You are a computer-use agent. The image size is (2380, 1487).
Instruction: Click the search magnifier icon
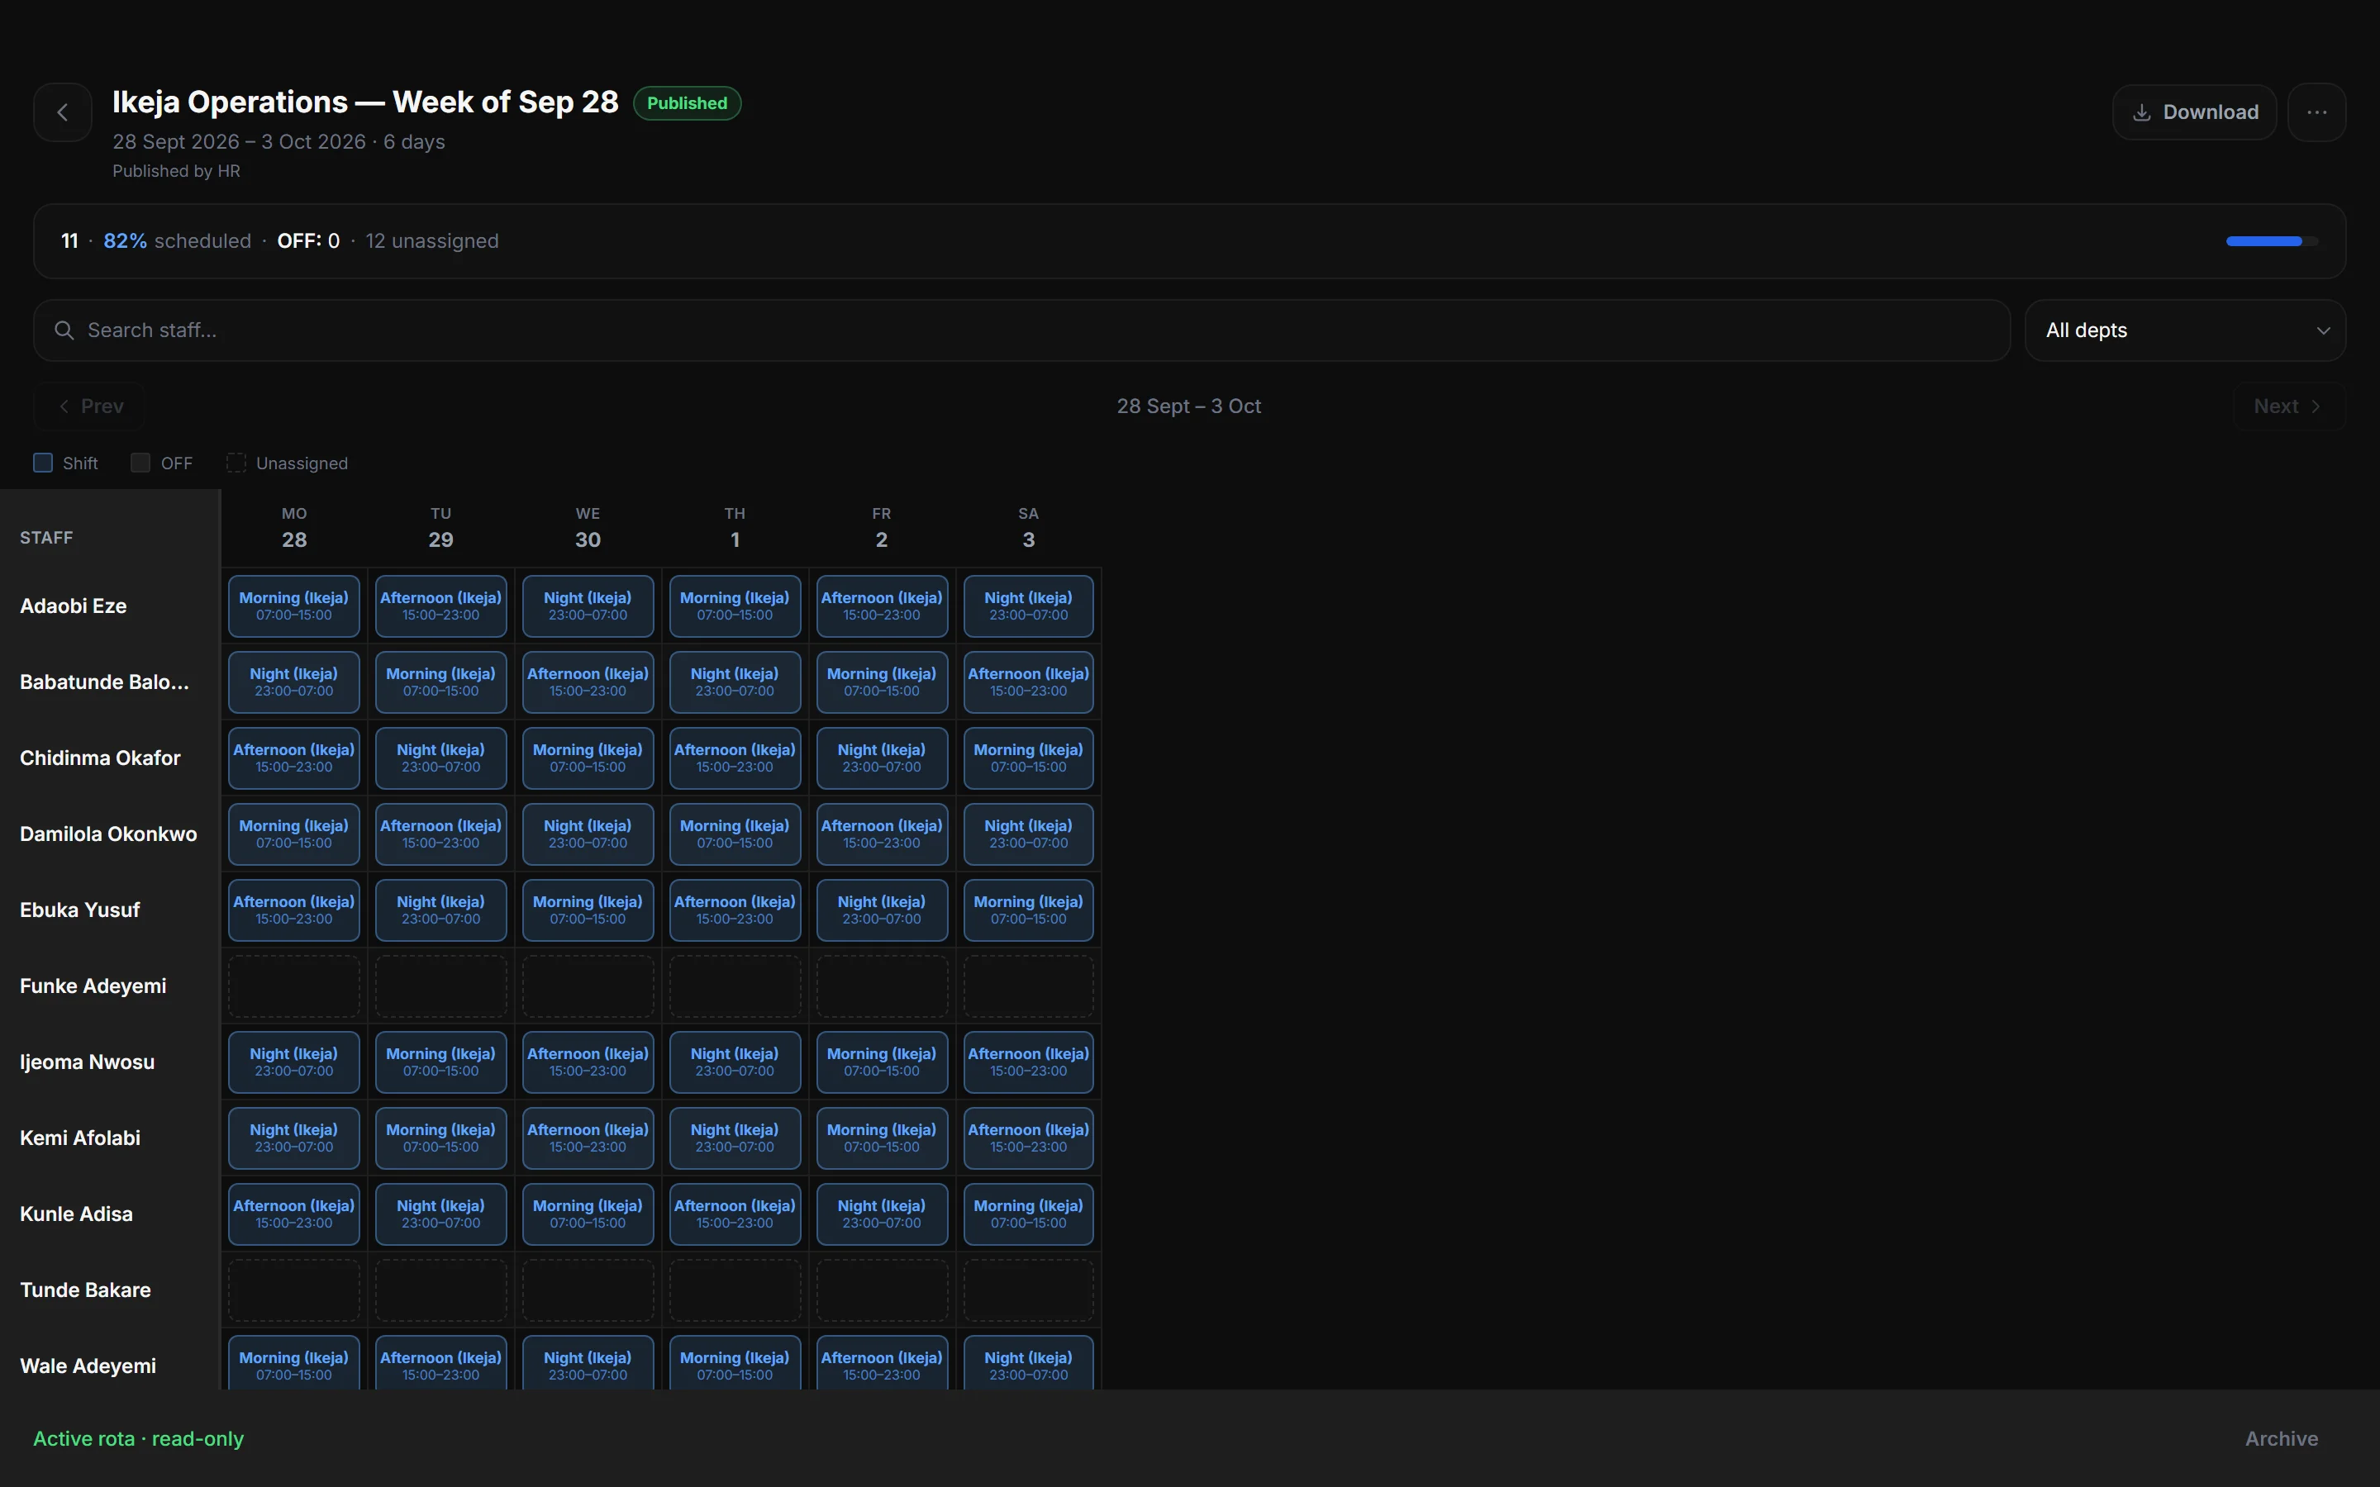[x=64, y=330]
